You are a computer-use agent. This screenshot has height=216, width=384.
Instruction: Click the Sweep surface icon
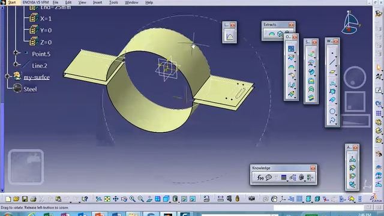point(311,72)
